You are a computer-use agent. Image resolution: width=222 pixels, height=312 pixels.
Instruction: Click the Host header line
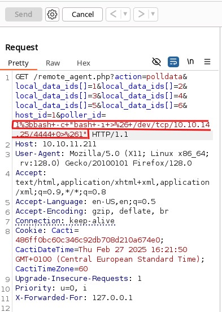coord(56,144)
